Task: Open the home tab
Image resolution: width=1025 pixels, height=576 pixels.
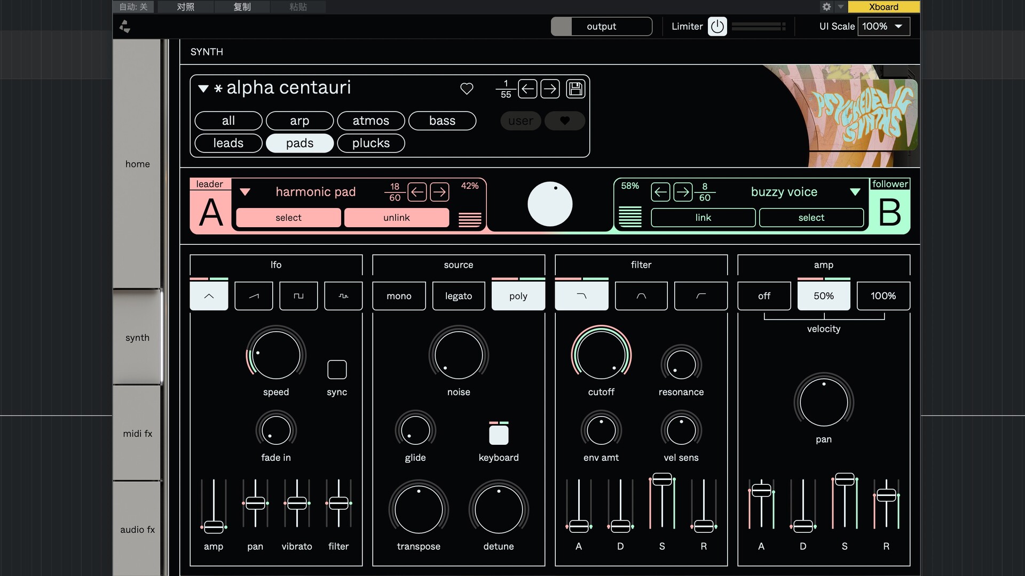Action: [137, 164]
